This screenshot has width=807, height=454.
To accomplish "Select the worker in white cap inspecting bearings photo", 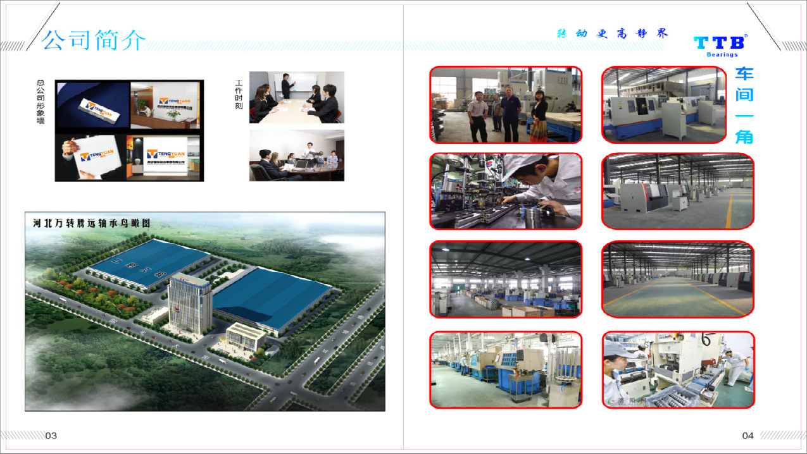I will tap(506, 191).
